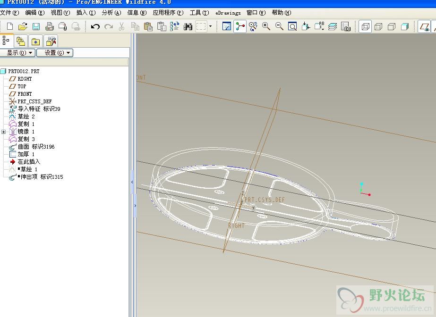Open the 插入(I) menu
Image resolution: width=436 pixels, height=317 pixels.
pyautogui.click(x=86, y=13)
